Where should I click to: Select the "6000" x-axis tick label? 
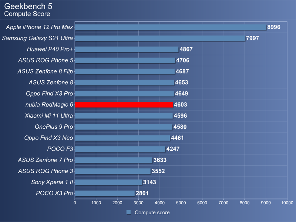[x=202, y=203]
